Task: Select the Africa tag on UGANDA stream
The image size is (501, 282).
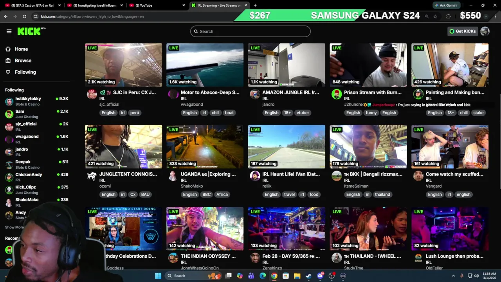Action: point(222,195)
